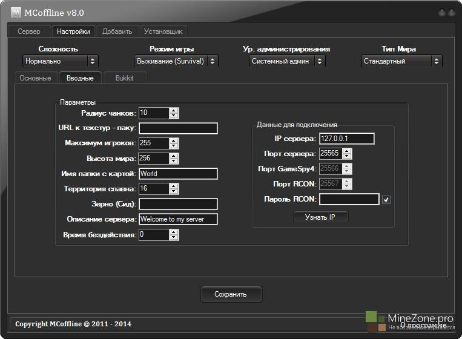462x339 pixels.
Task: Toggle the RCON password checkbox
Action: tap(386, 200)
